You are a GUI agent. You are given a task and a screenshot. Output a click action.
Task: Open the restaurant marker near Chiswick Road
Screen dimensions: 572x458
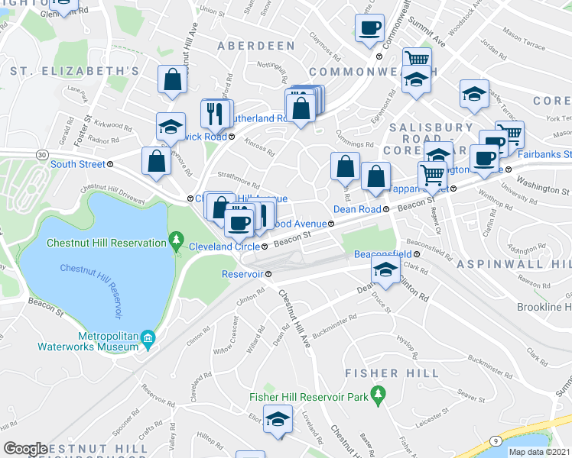215,116
